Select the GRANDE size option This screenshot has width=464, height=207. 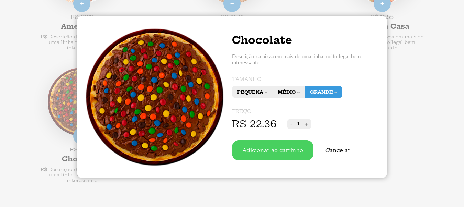click(323, 92)
